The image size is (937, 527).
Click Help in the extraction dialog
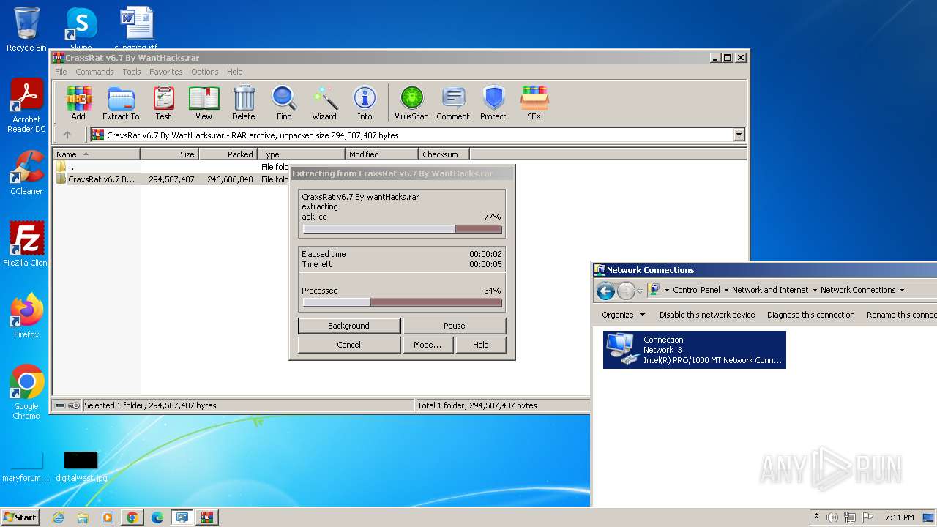tap(481, 345)
